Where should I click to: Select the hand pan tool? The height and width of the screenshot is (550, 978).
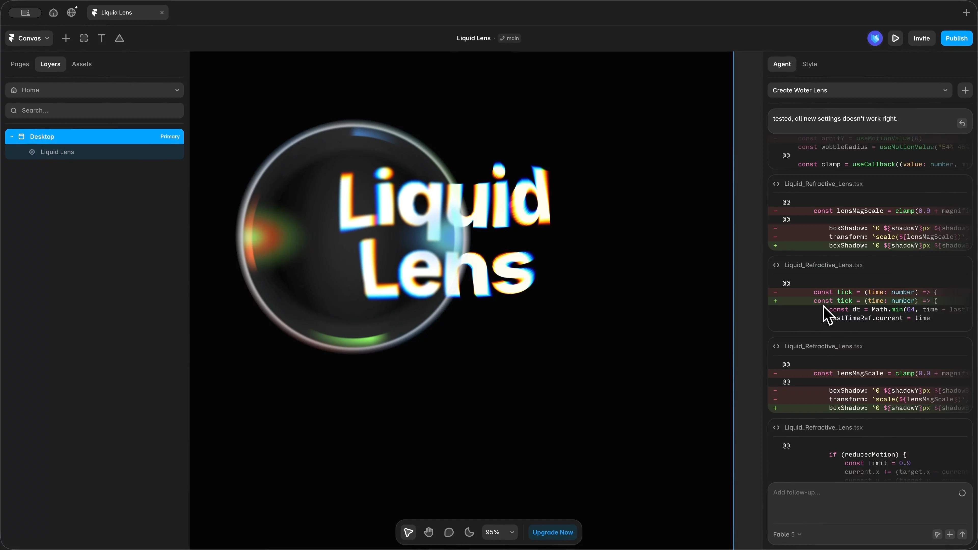(x=429, y=532)
